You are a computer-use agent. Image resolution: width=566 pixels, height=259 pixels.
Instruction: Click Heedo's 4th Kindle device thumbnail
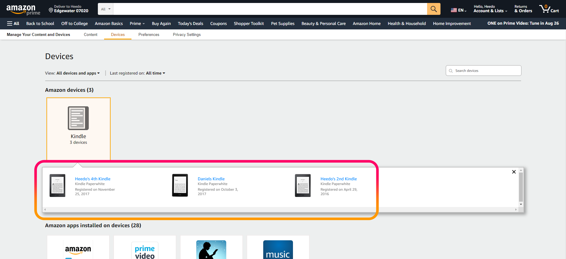pyautogui.click(x=57, y=185)
